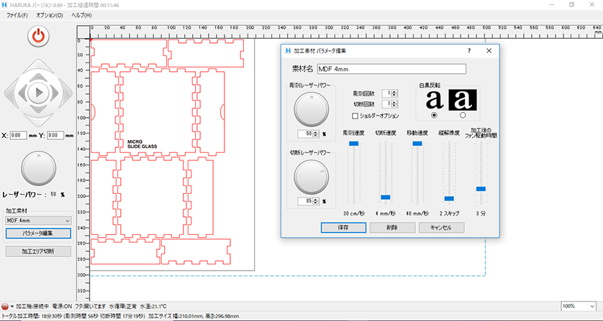Click the red power button icon
Viewport: 603px width, 321px height.
click(x=37, y=35)
